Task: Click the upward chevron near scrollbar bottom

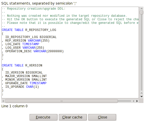Action: coord(141,93)
